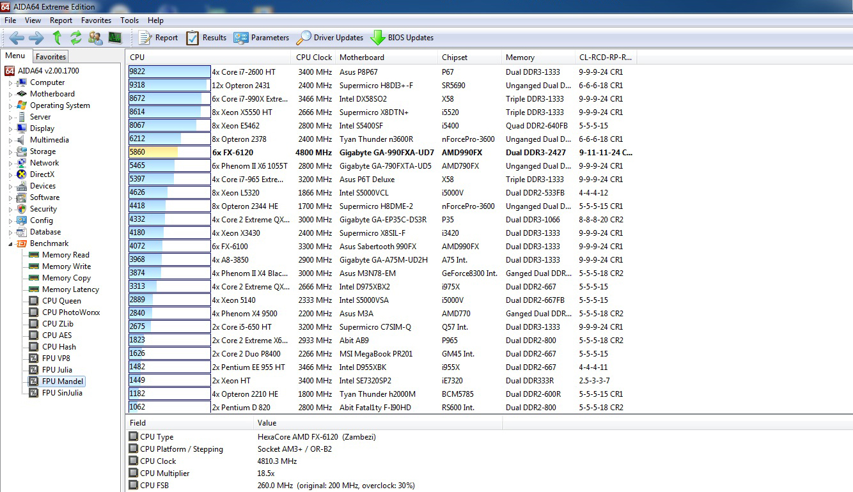Go forward with the right arrow toolbar icon
This screenshot has width=853, height=492.
36,38
